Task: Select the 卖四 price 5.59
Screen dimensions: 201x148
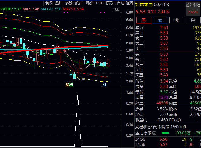Action: 164,33
